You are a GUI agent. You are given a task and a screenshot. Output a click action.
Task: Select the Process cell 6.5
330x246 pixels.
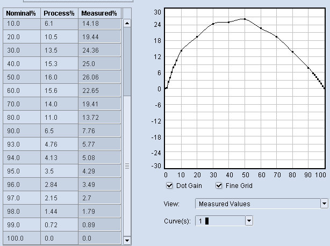(x=59, y=131)
